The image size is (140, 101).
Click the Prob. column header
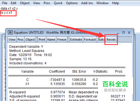pos(119,72)
